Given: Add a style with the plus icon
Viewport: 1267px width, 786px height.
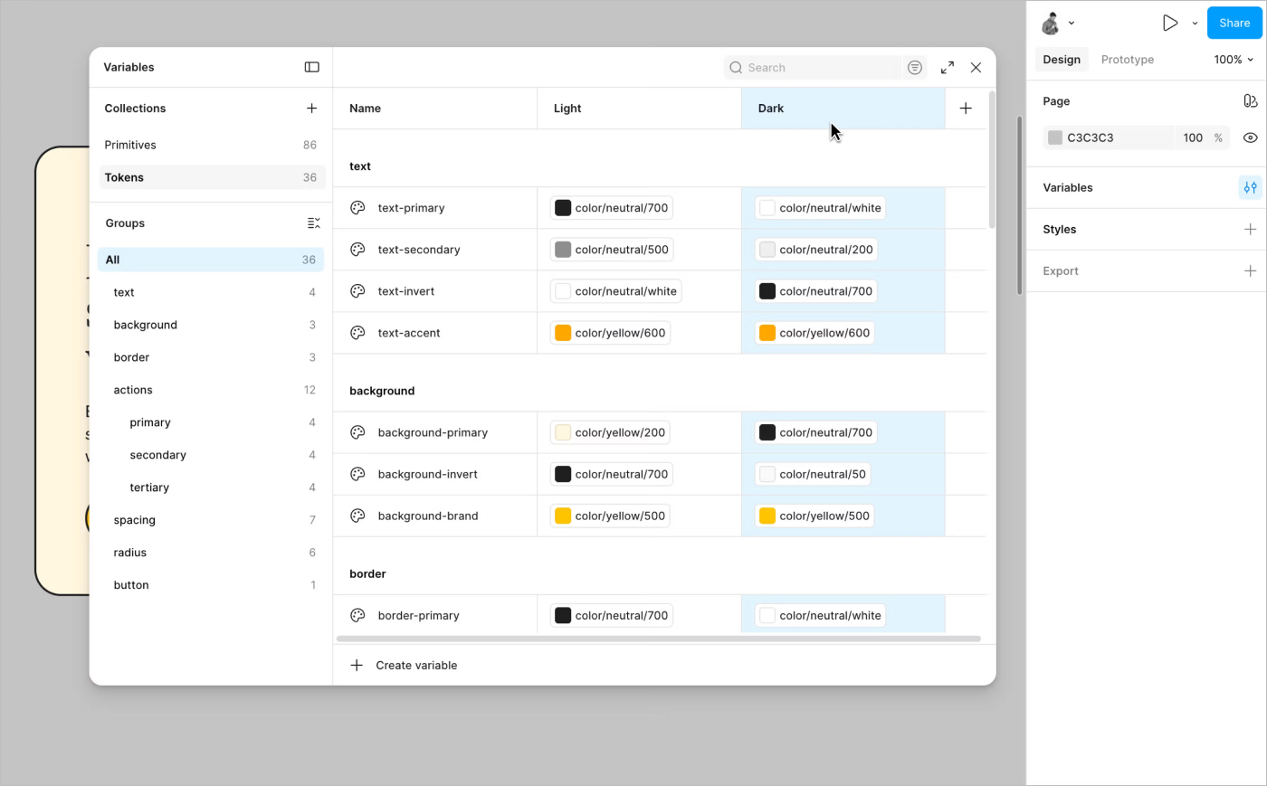Looking at the screenshot, I should 1250,230.
